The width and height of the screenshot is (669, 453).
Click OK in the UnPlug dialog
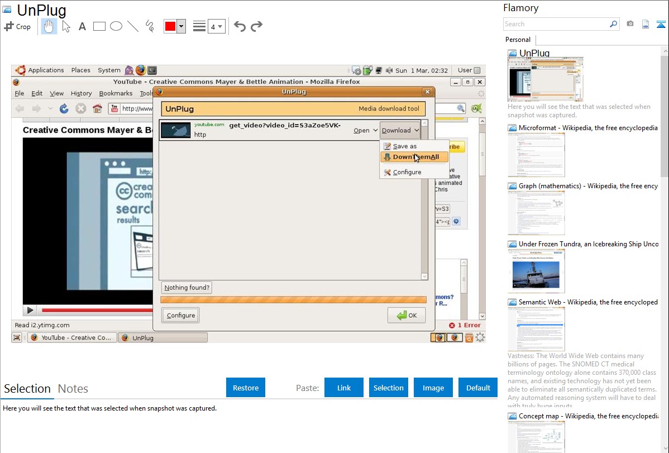click(407, 315)
